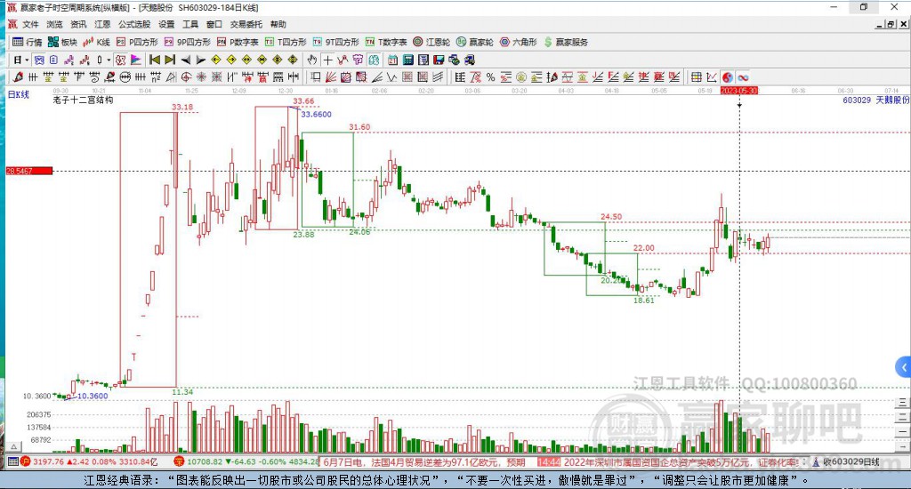This screenshot has width=911, height=489.
Task: Click the Shenzhen index 10708.82 status entry
Action: pyautogui.click(x=246, y=461)
